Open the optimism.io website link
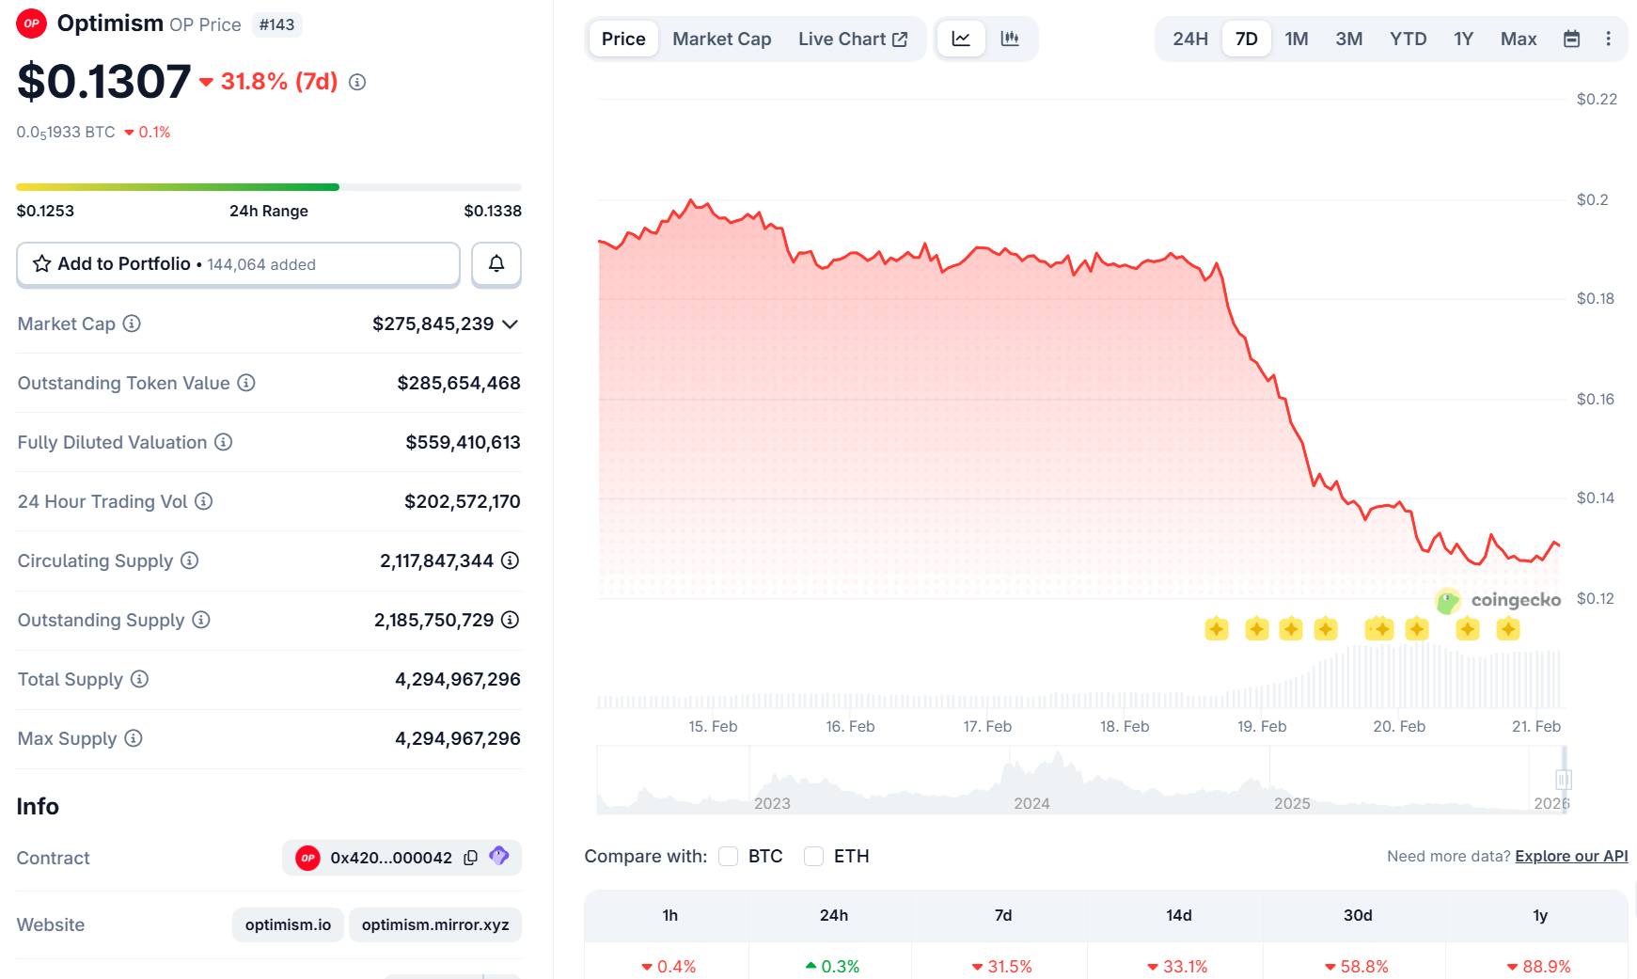Image resolution: width=1637 pixels, height=979 pixels. click(x=288, y=924)
